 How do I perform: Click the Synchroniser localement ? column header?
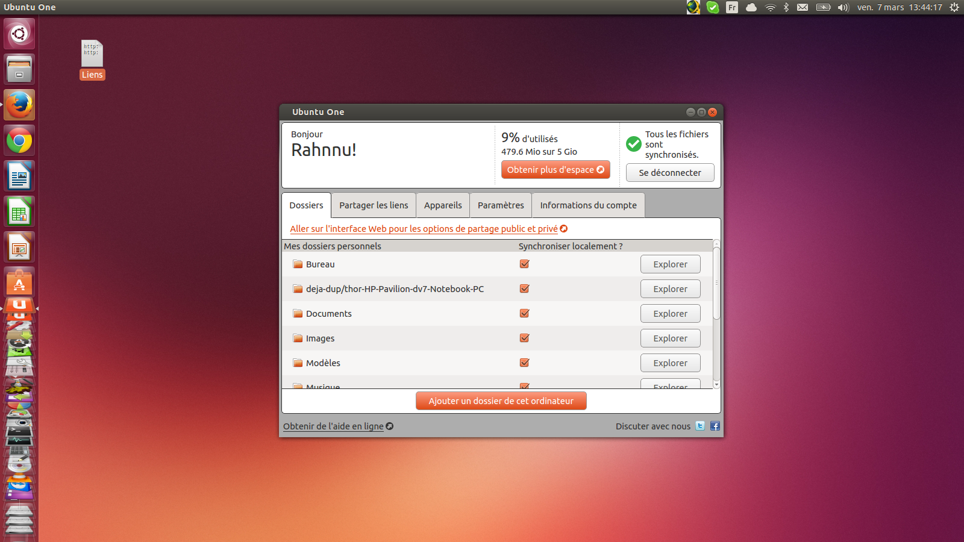point(571,246)
